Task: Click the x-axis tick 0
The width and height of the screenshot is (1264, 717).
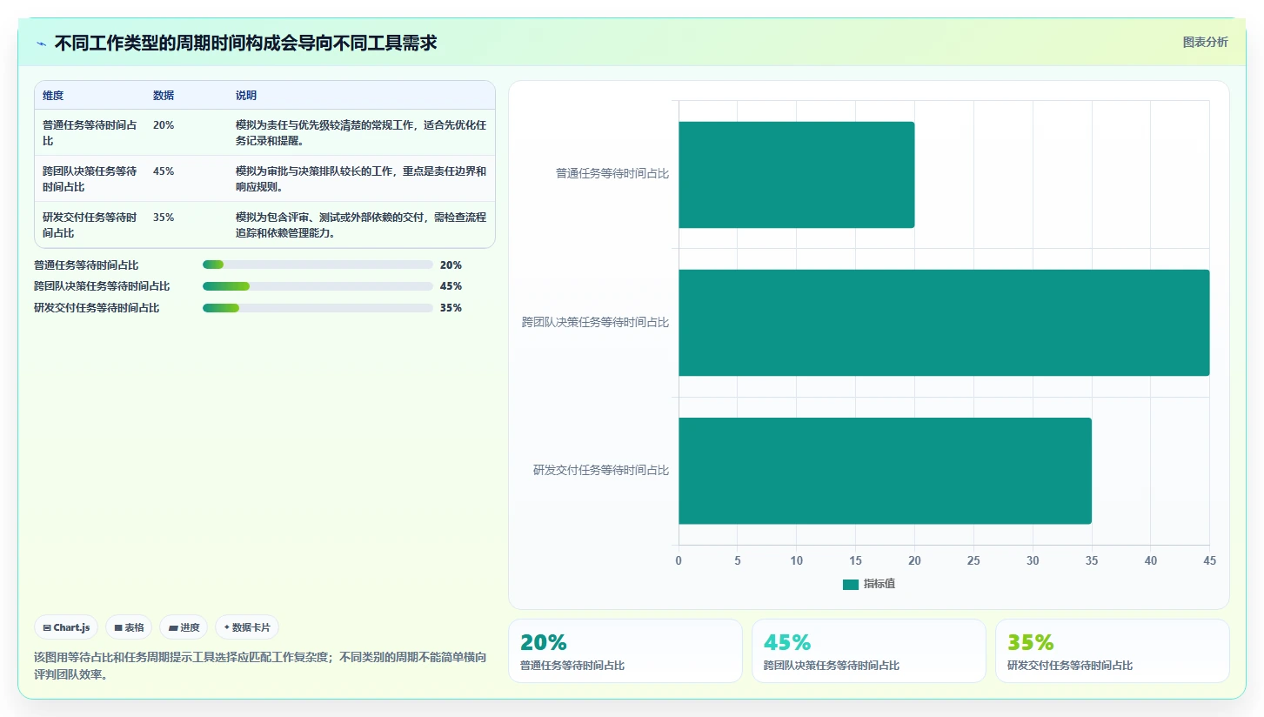Action: pyautogui.click(x=679, y=561)
